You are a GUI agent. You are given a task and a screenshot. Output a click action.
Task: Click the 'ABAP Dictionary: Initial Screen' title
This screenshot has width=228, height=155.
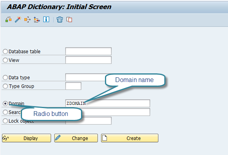point(59,7)
